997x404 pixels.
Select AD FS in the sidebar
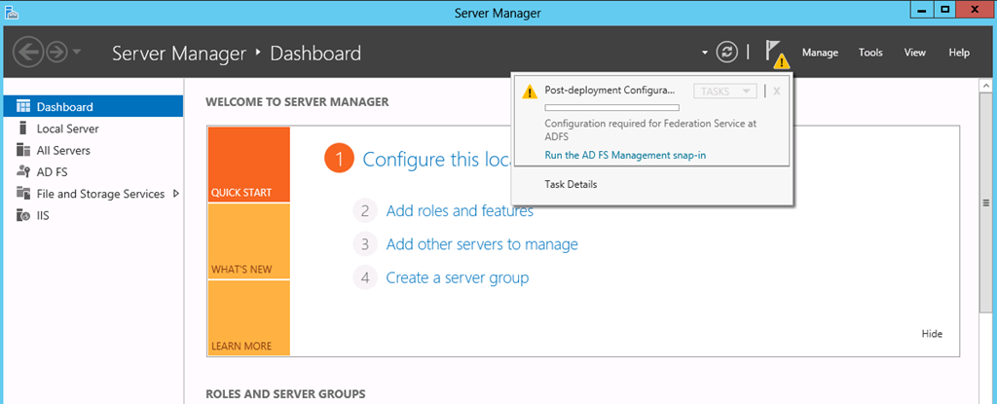(92, 171)
